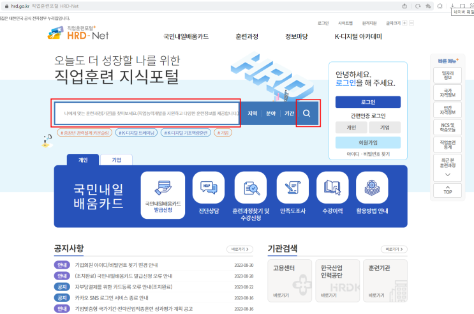Open notice 국민내일배움카드 발급신청 오류 안내

tap(124, 276)
